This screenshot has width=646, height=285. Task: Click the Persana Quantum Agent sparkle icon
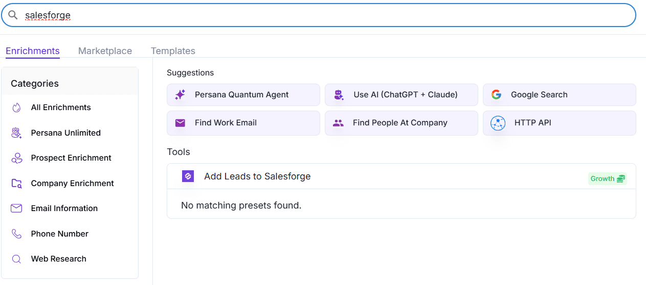pyautogui.click(x=180, y=95)
